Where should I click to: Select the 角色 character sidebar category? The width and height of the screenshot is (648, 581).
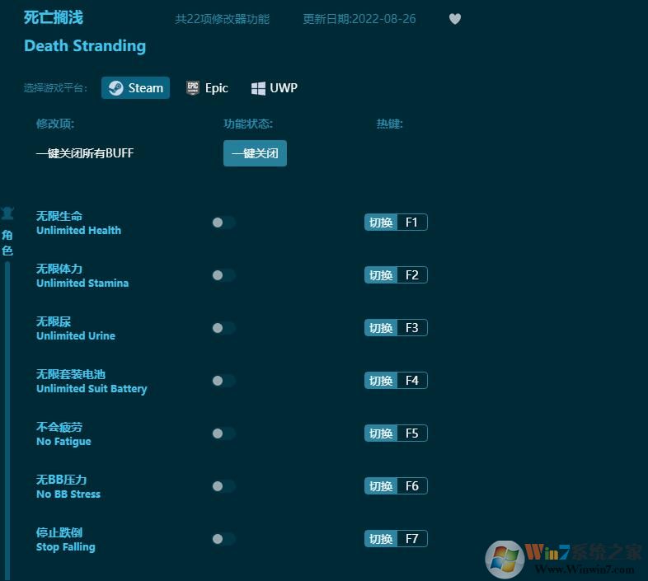7,232
